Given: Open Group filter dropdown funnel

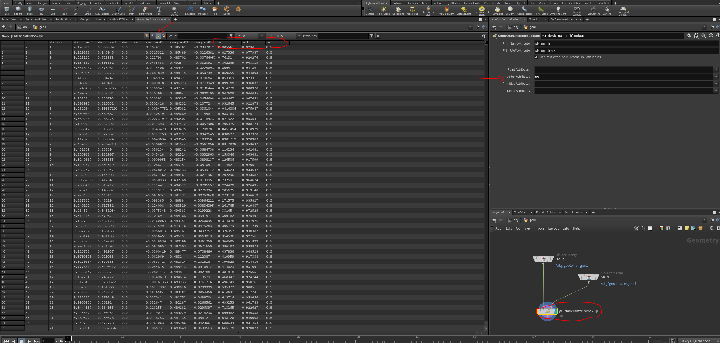Looking at the screenshot, I should (231, 36).
